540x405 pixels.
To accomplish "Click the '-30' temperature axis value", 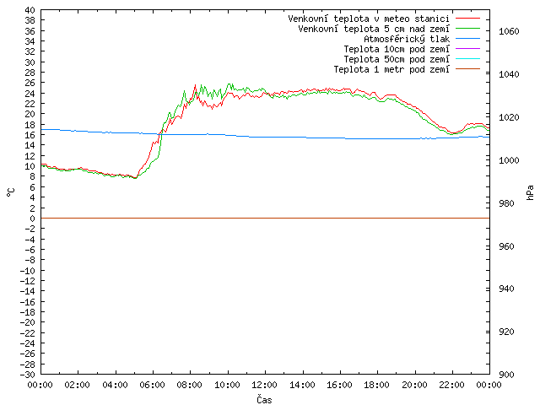I will [x=28, y=375].
